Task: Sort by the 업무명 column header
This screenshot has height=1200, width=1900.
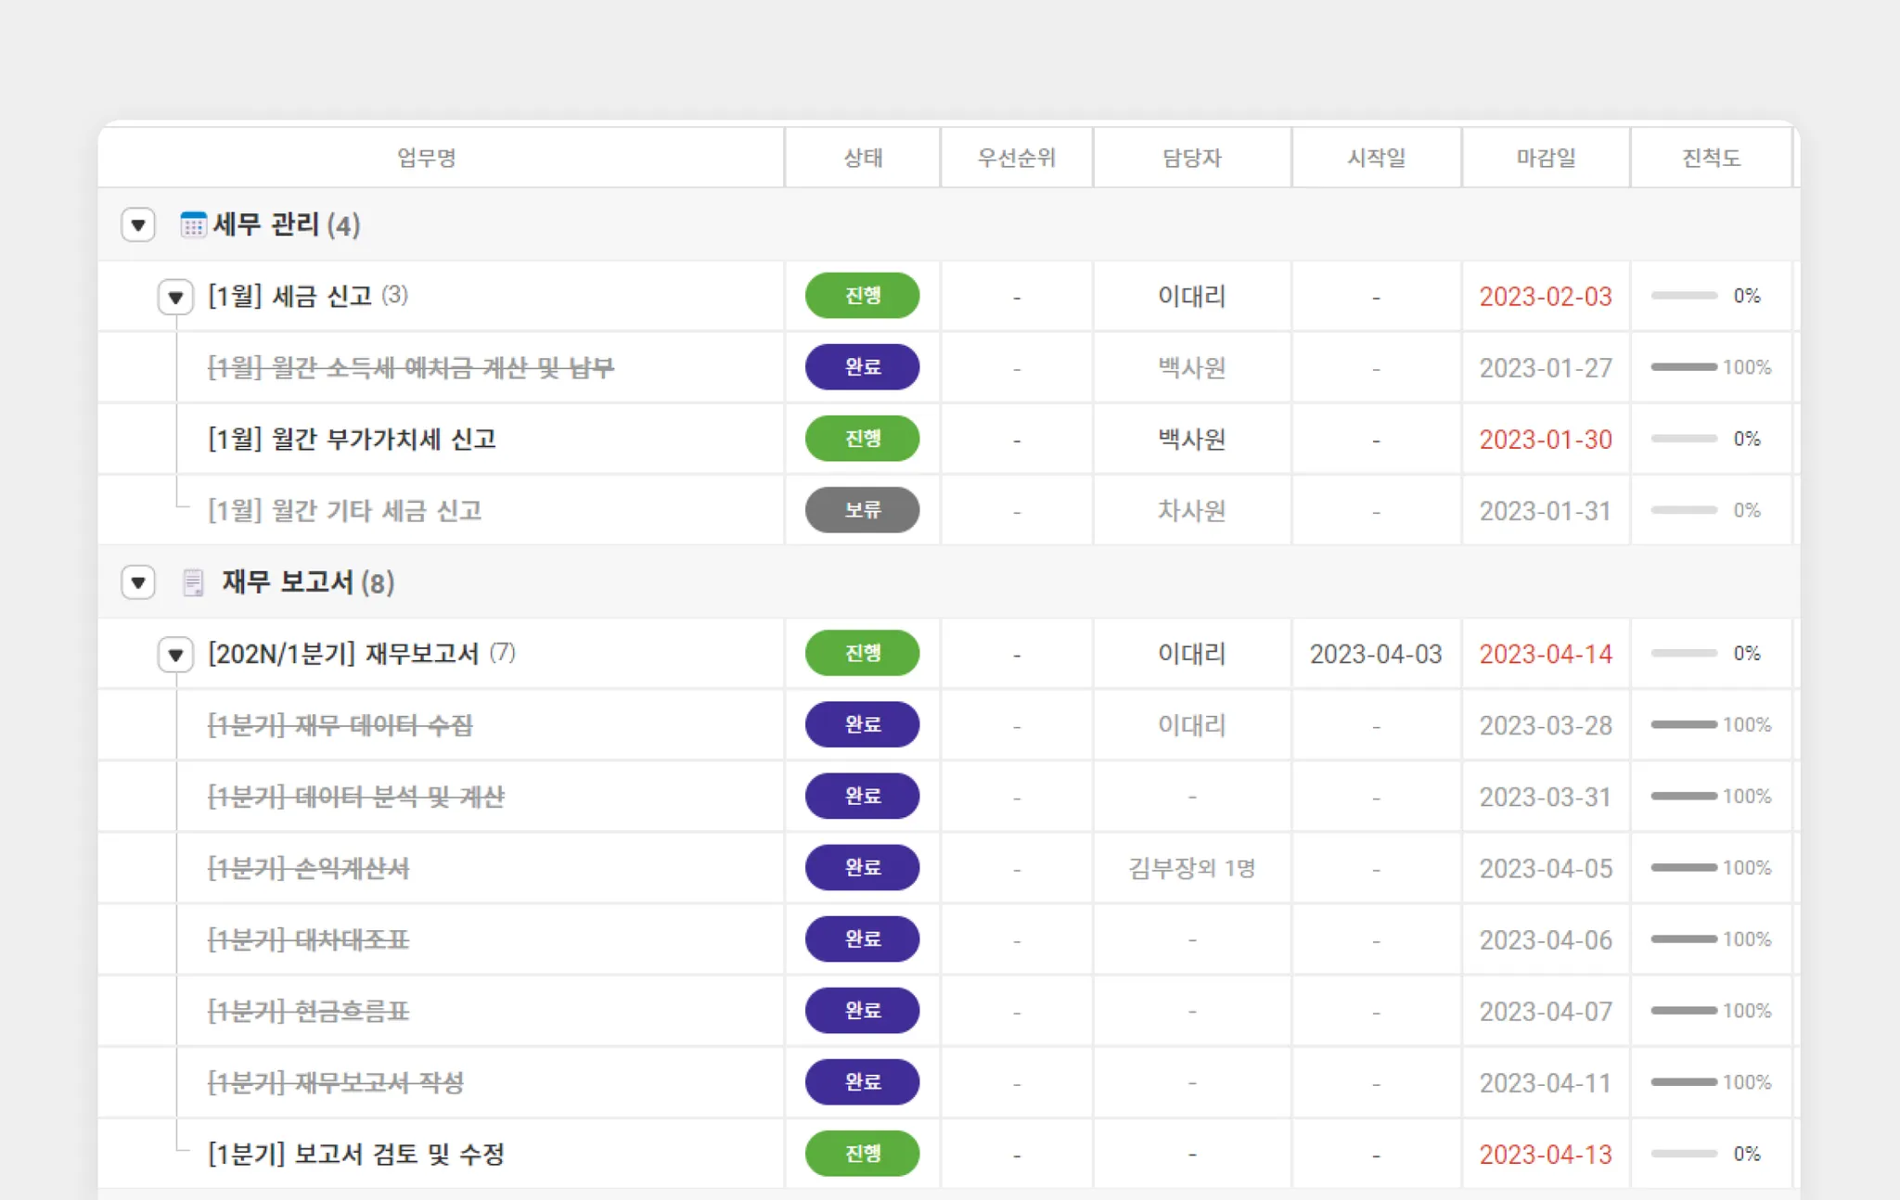Action: coord(427,158)
